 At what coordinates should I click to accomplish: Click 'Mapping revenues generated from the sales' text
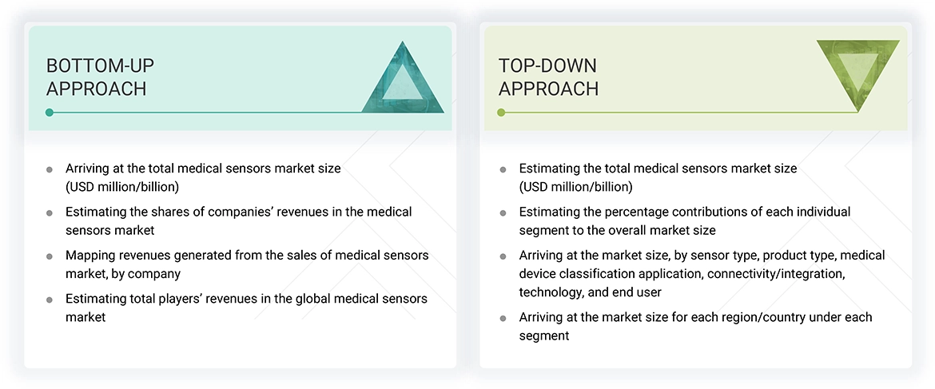[x=247, y=255]
